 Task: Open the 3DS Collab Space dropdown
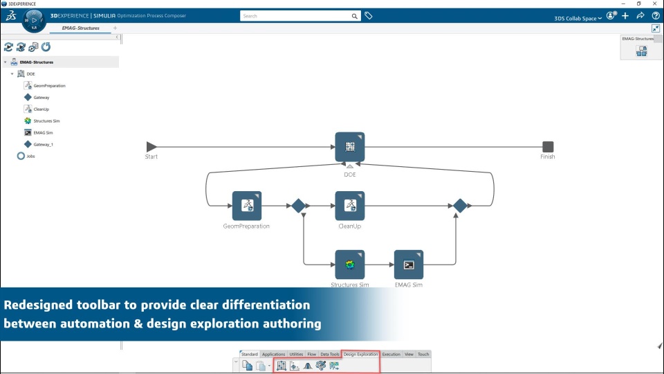pyautogui.click(x=578, y=18)
